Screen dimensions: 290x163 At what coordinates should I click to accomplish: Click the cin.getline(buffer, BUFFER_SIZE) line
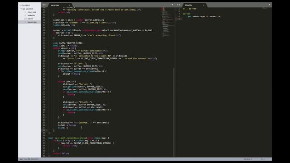[83, 86]
